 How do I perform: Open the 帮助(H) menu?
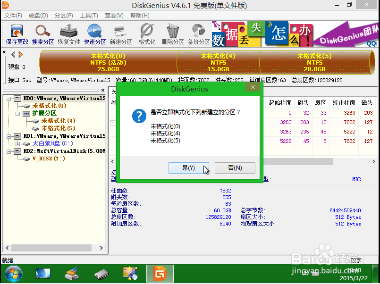click(x=140, y=16)
